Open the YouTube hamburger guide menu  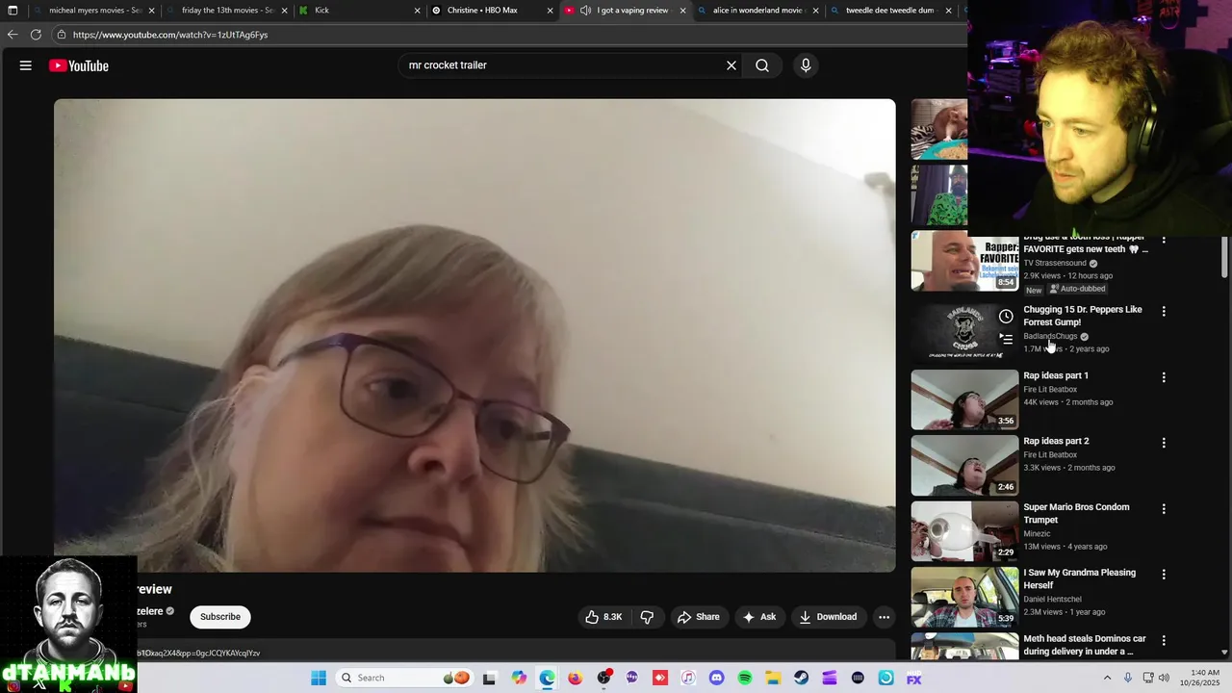(x=26, y=65)
